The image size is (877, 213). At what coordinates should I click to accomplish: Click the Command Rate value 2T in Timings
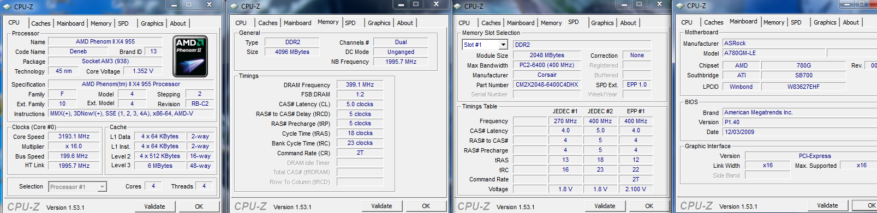[x=360, y=153]
